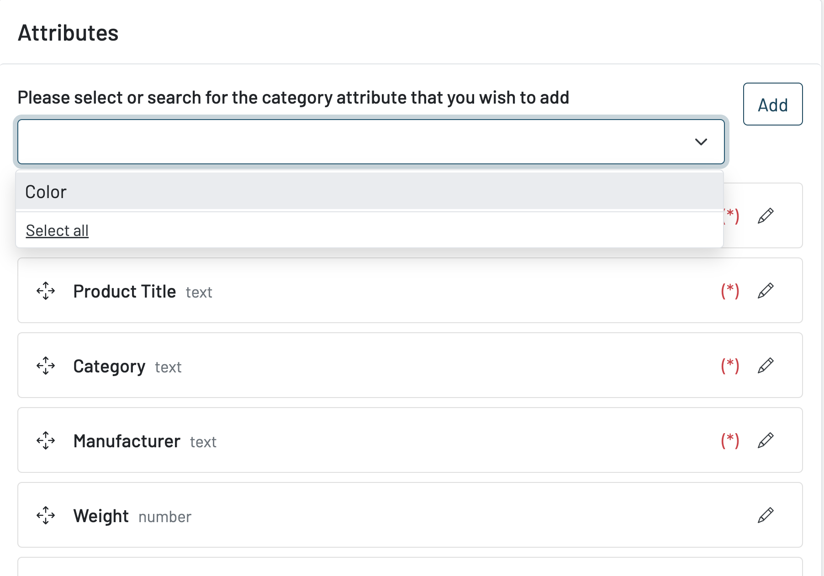
Task: Click the Manufacturer attribute name
Action: tap(127, 441)
